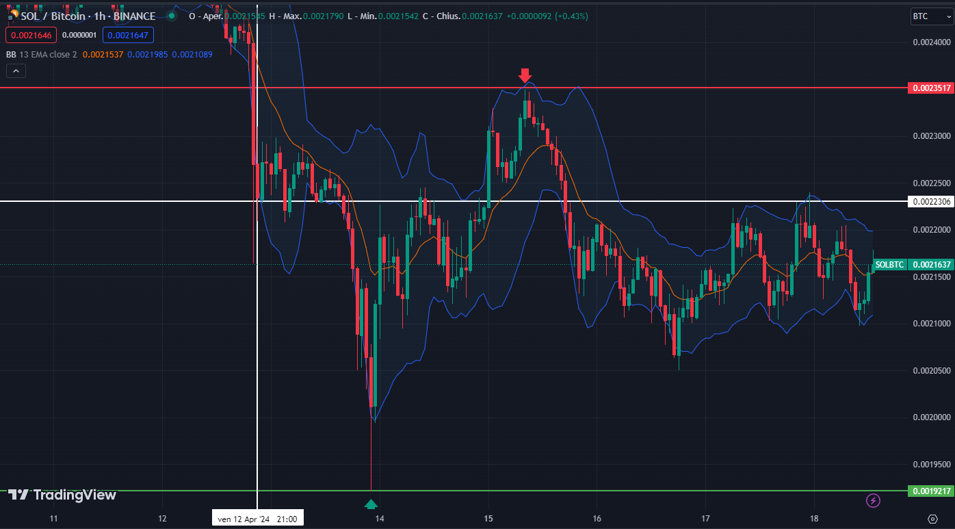The height and width of the screenshot is (529, 955).
Task: Click the white horizontal line label 0.0022306
Action: (x=930, y=201)
